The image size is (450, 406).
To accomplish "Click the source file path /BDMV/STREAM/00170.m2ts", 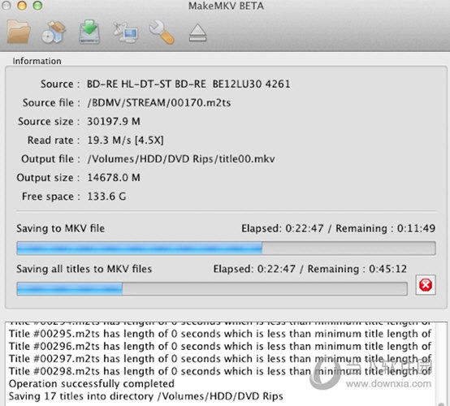I will coord(159,103).
